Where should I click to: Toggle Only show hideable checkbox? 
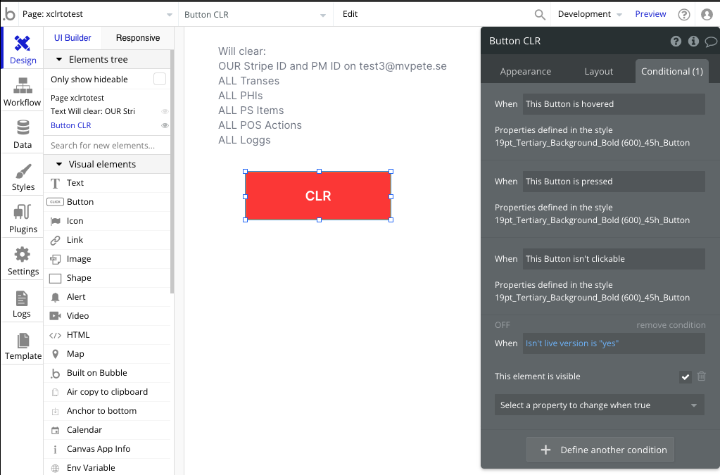[159, 79]
